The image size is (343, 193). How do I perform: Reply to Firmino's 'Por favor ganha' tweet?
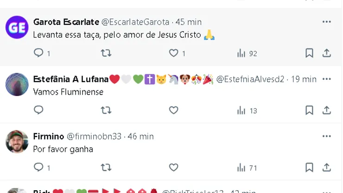point(39,167)
